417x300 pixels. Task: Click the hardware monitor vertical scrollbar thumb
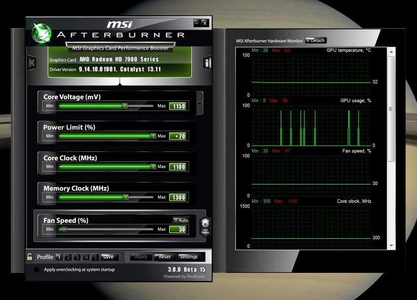point(391,109)
